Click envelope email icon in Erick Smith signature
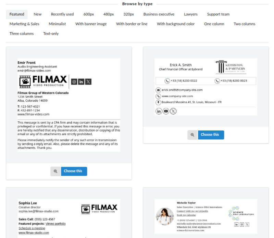 158,90
